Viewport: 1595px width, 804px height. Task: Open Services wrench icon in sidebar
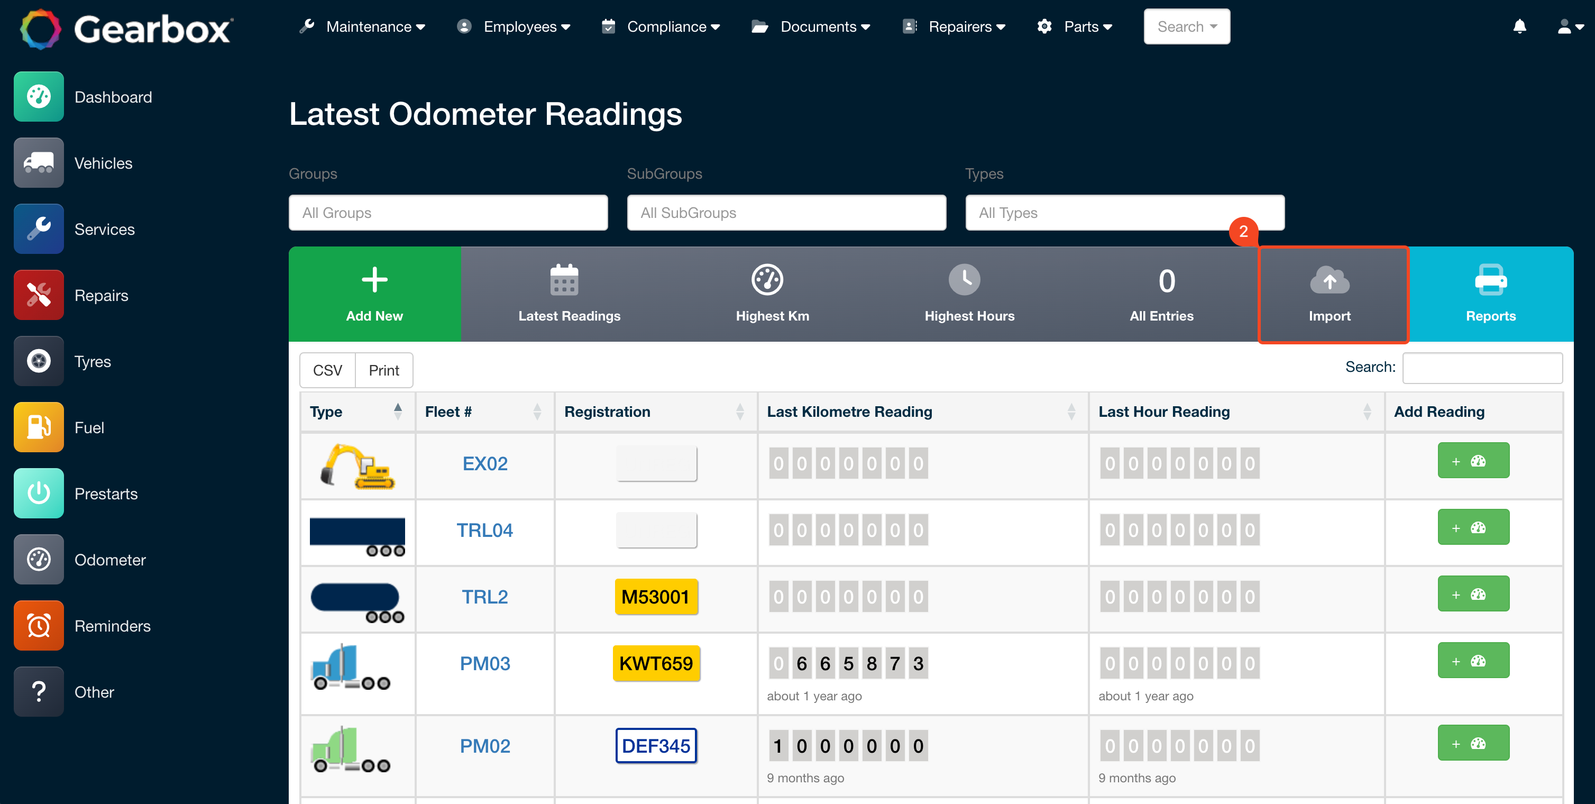(39, 229)
